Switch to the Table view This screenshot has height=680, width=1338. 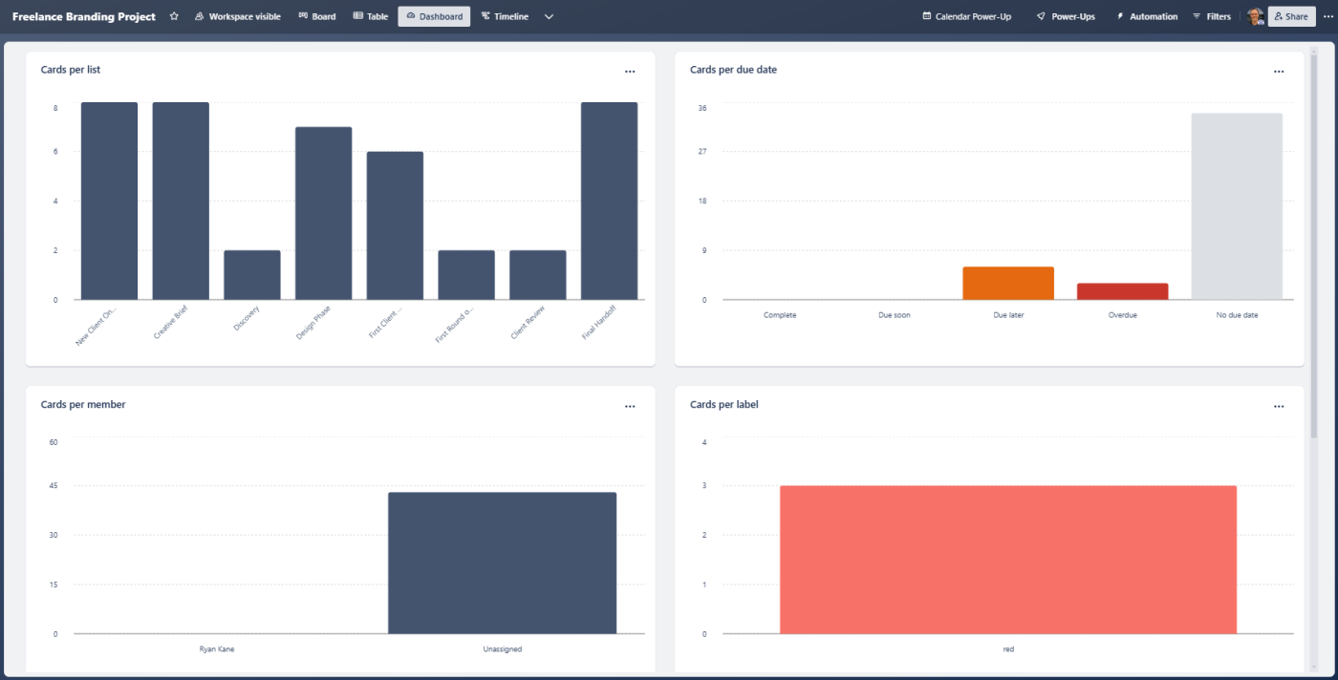point(371,16)
